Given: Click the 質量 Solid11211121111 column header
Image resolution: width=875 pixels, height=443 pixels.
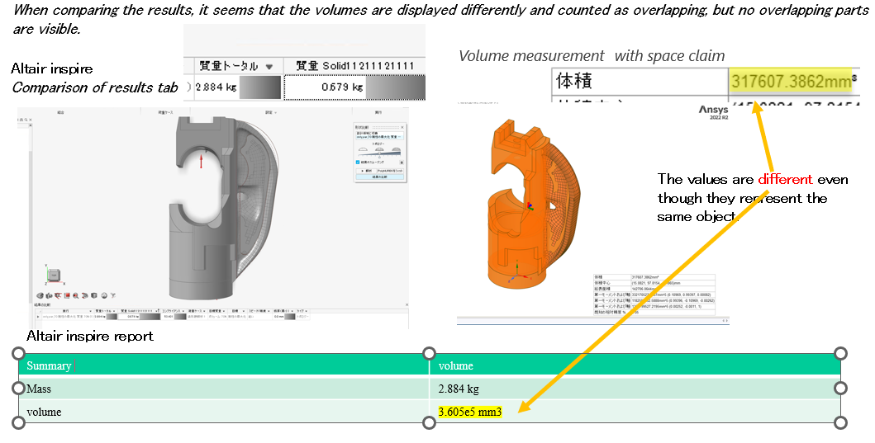Looking at the screenshot, I should point(355,66).
